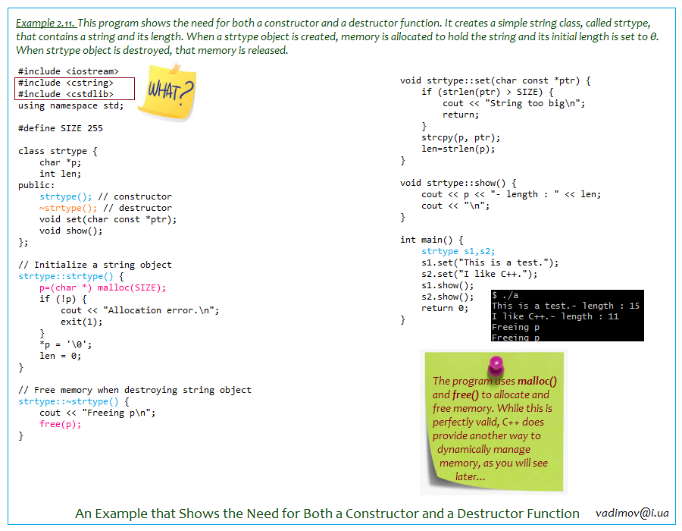
Task: Click terminal line 'I like C++.- length : 11'
Action: click(555, 316)
